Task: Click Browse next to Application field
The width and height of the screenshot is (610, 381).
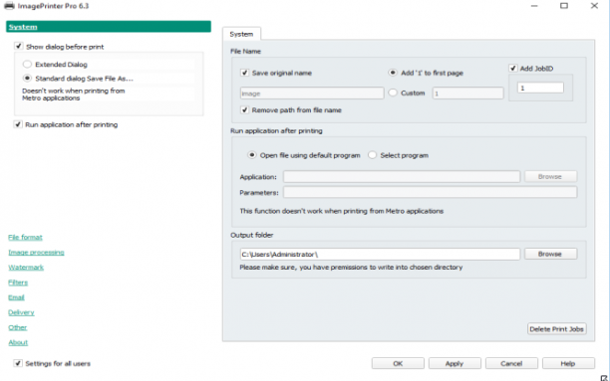Action: [550, 177]
